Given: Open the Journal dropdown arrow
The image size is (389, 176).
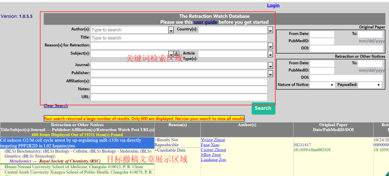Looking at the screenshot, I should pyautogui.click(x=270, y=66).
